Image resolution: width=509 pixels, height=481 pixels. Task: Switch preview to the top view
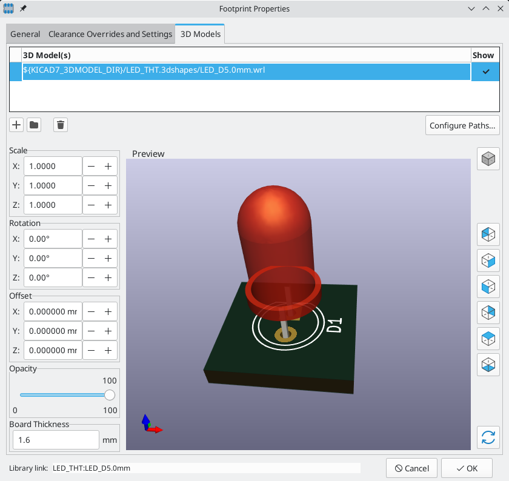click(488, 339)
